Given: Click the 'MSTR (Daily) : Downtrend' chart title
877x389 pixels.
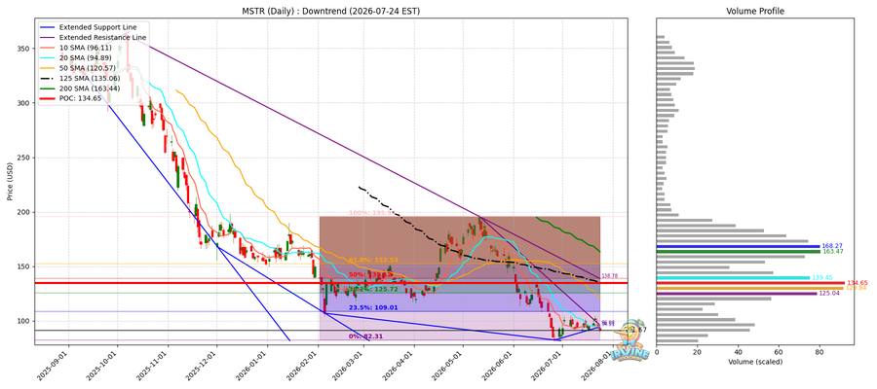Looking at the screenshot, I should click(331, 11).
